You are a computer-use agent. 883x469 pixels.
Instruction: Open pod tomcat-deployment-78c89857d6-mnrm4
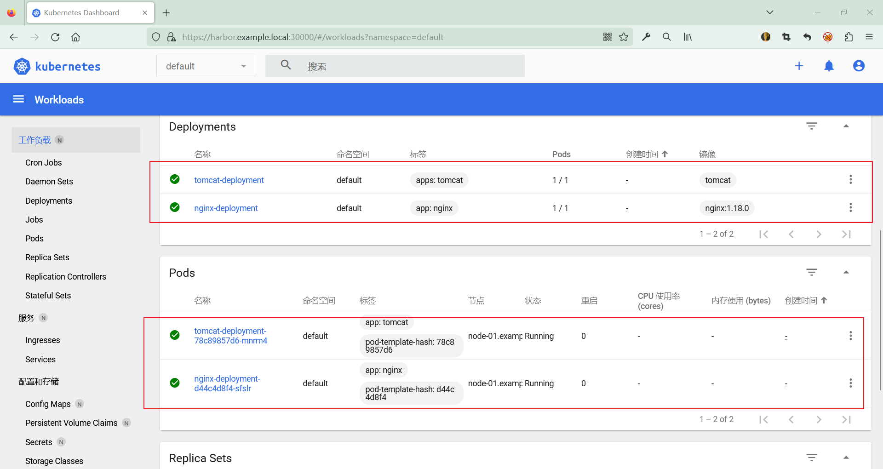point(231,336)
